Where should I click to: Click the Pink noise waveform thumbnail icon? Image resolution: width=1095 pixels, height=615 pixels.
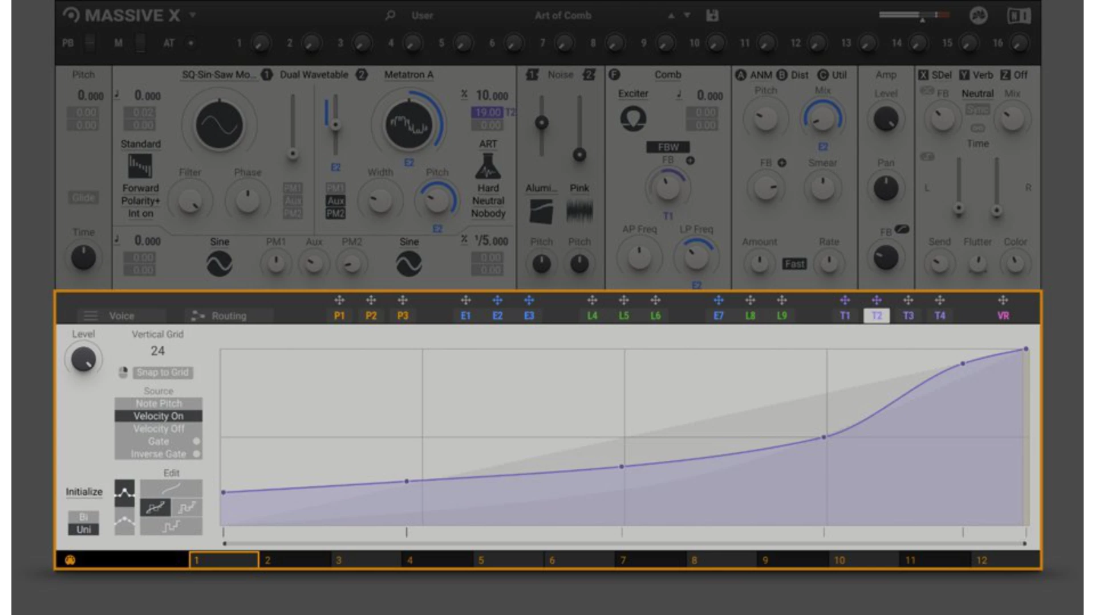coord(579,211)
